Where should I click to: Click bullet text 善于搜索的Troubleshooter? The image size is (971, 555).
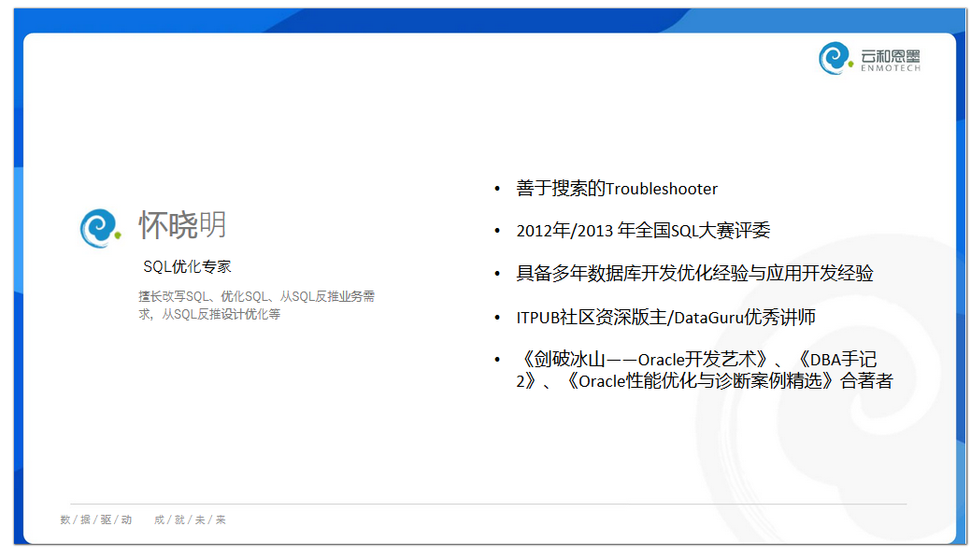(617, 189)
